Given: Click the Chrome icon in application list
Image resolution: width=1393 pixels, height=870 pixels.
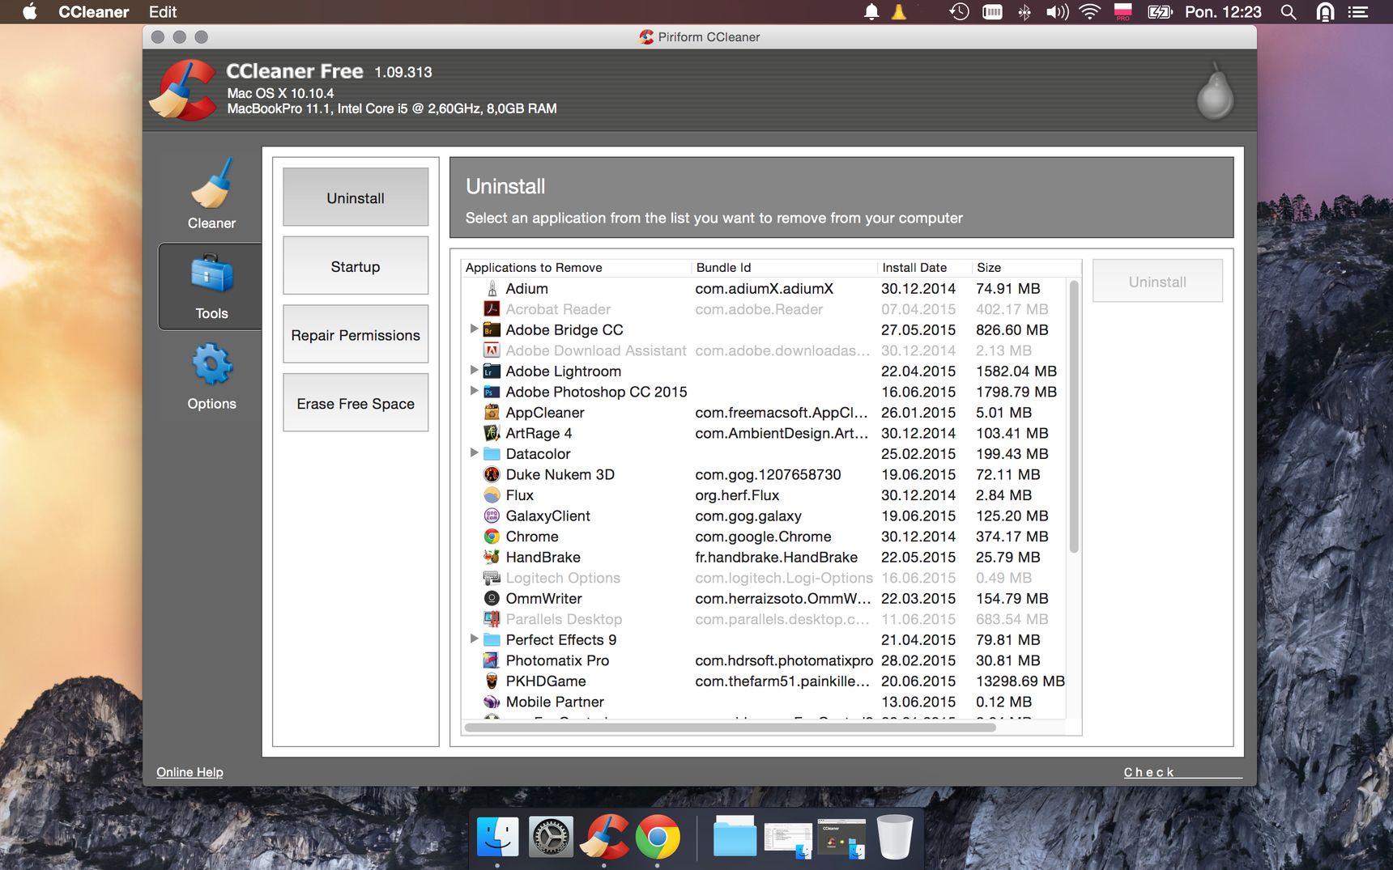Looking at the screenshot, I should click(x=492, y=536).
